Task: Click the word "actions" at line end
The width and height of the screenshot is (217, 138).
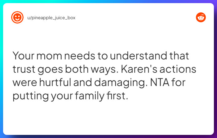Action: [x=178, y=69]
